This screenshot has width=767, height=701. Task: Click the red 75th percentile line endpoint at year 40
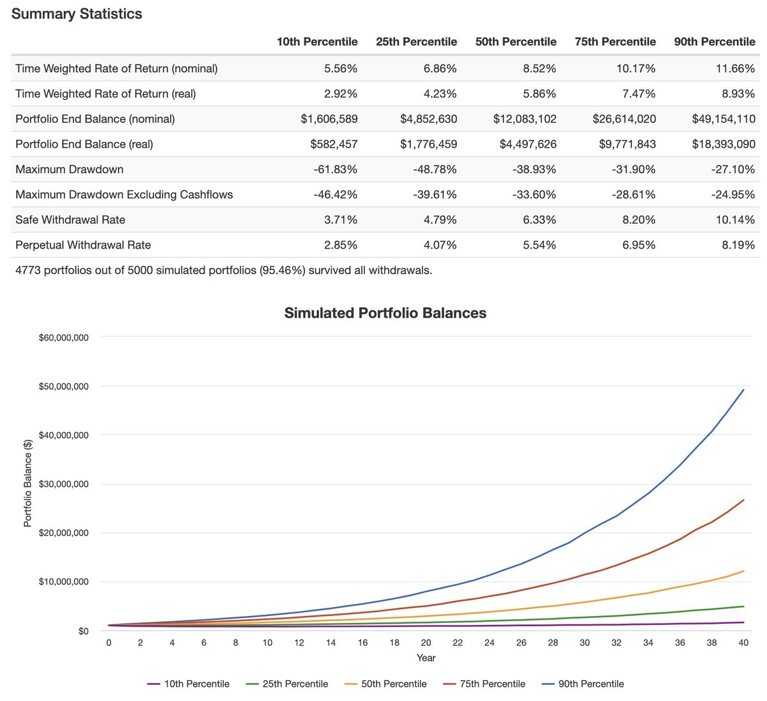pos(743,500)
